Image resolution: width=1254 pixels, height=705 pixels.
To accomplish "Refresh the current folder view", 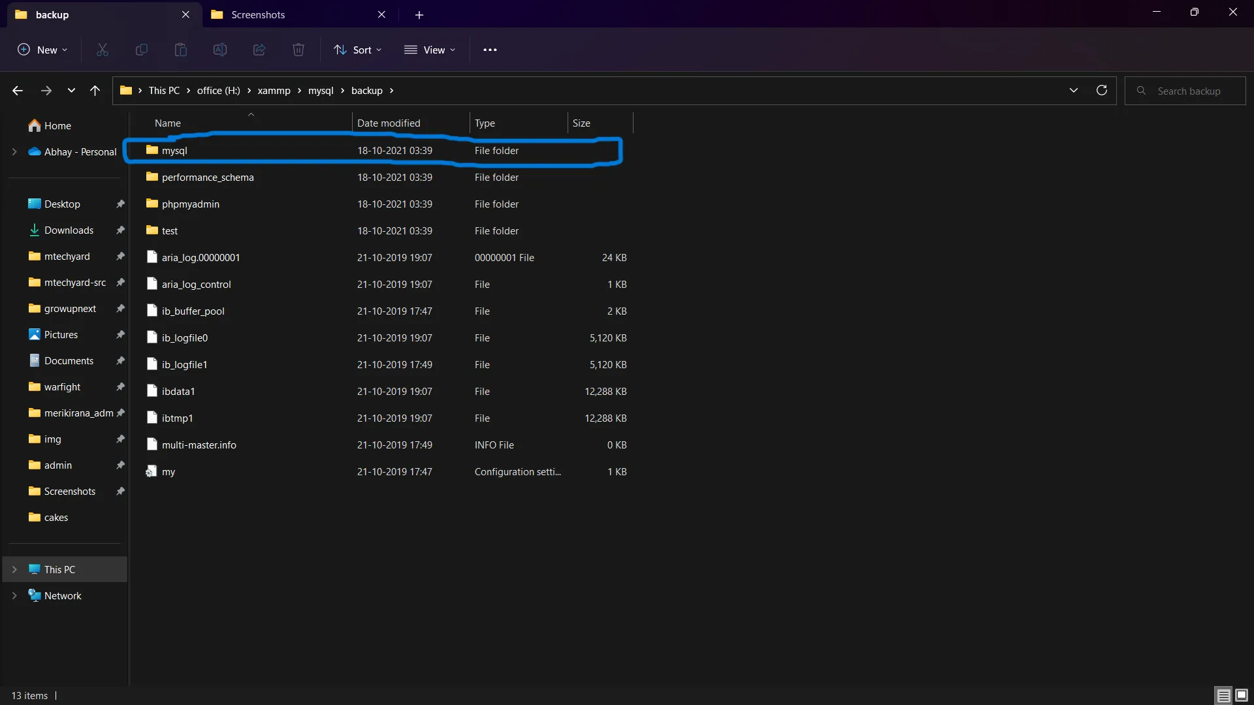I will click(1102, 91).
